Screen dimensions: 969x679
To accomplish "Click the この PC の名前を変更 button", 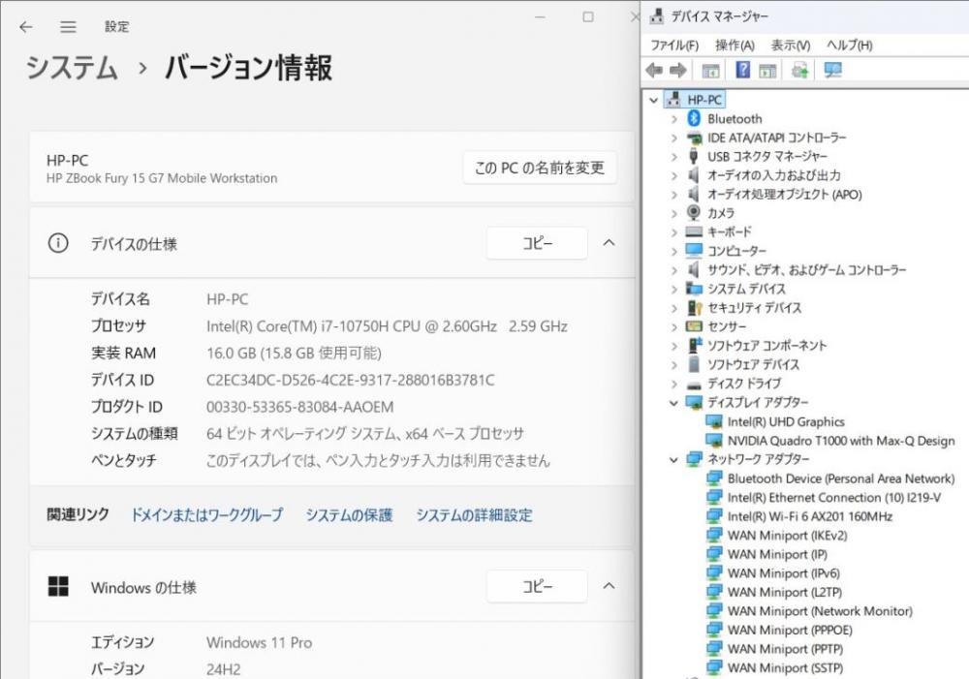I will coord(540,168).
